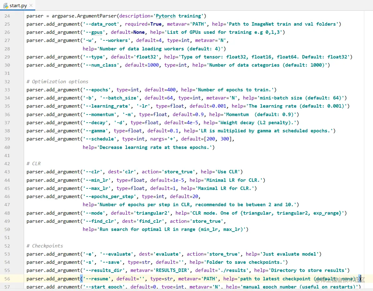This screenshot has width=373, height=291.
Task: Click the '--num_class' argument string
Action: [101, 65]
